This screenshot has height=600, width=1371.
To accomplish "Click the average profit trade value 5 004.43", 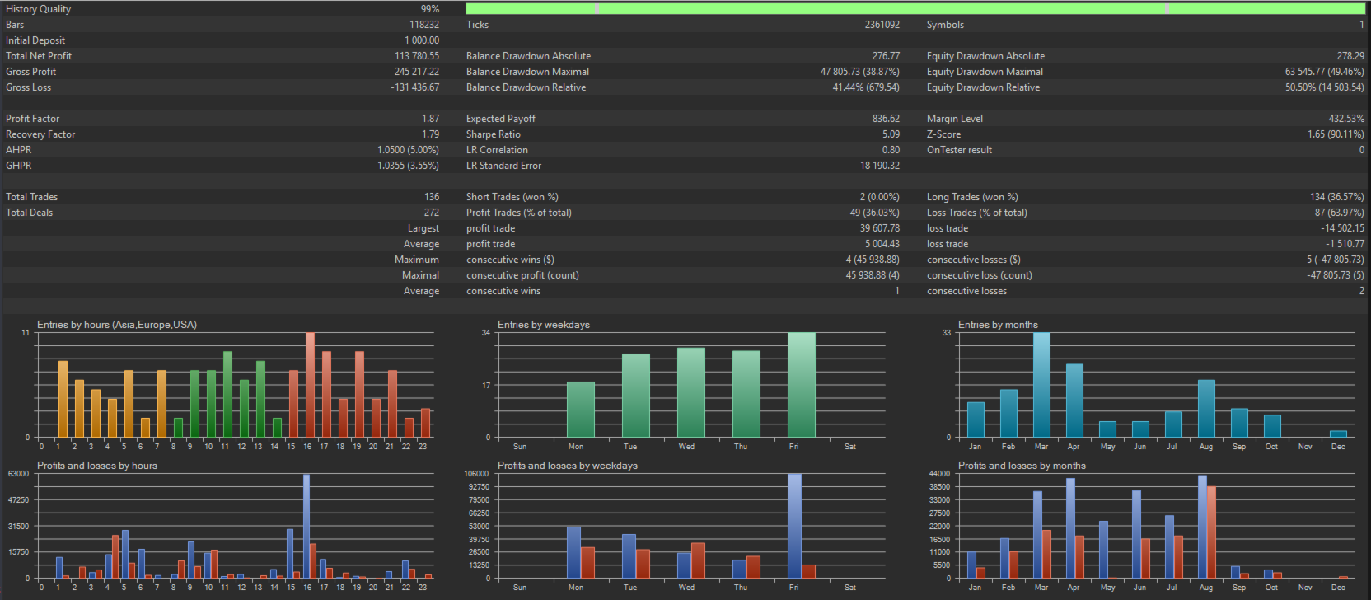I will [882, 244].
